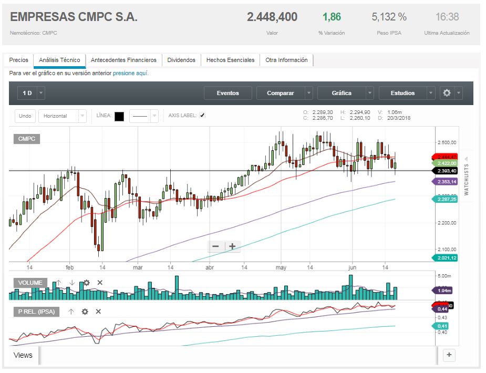Viewport: 486px width, 373px height.
Task: Click the company title EMPRESAS CMPC S.A.
Action: [74, 17]
